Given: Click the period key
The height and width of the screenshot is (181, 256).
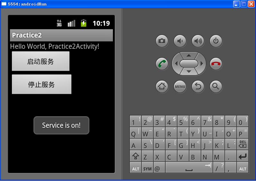Looking at the screenshot, I should point(231,156).
